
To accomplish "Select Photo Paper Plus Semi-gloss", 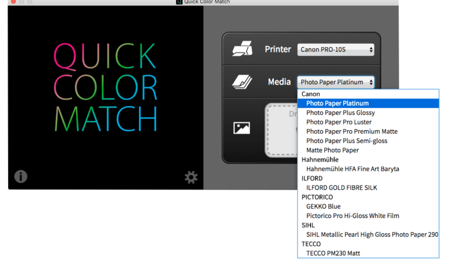I will 368,141.
